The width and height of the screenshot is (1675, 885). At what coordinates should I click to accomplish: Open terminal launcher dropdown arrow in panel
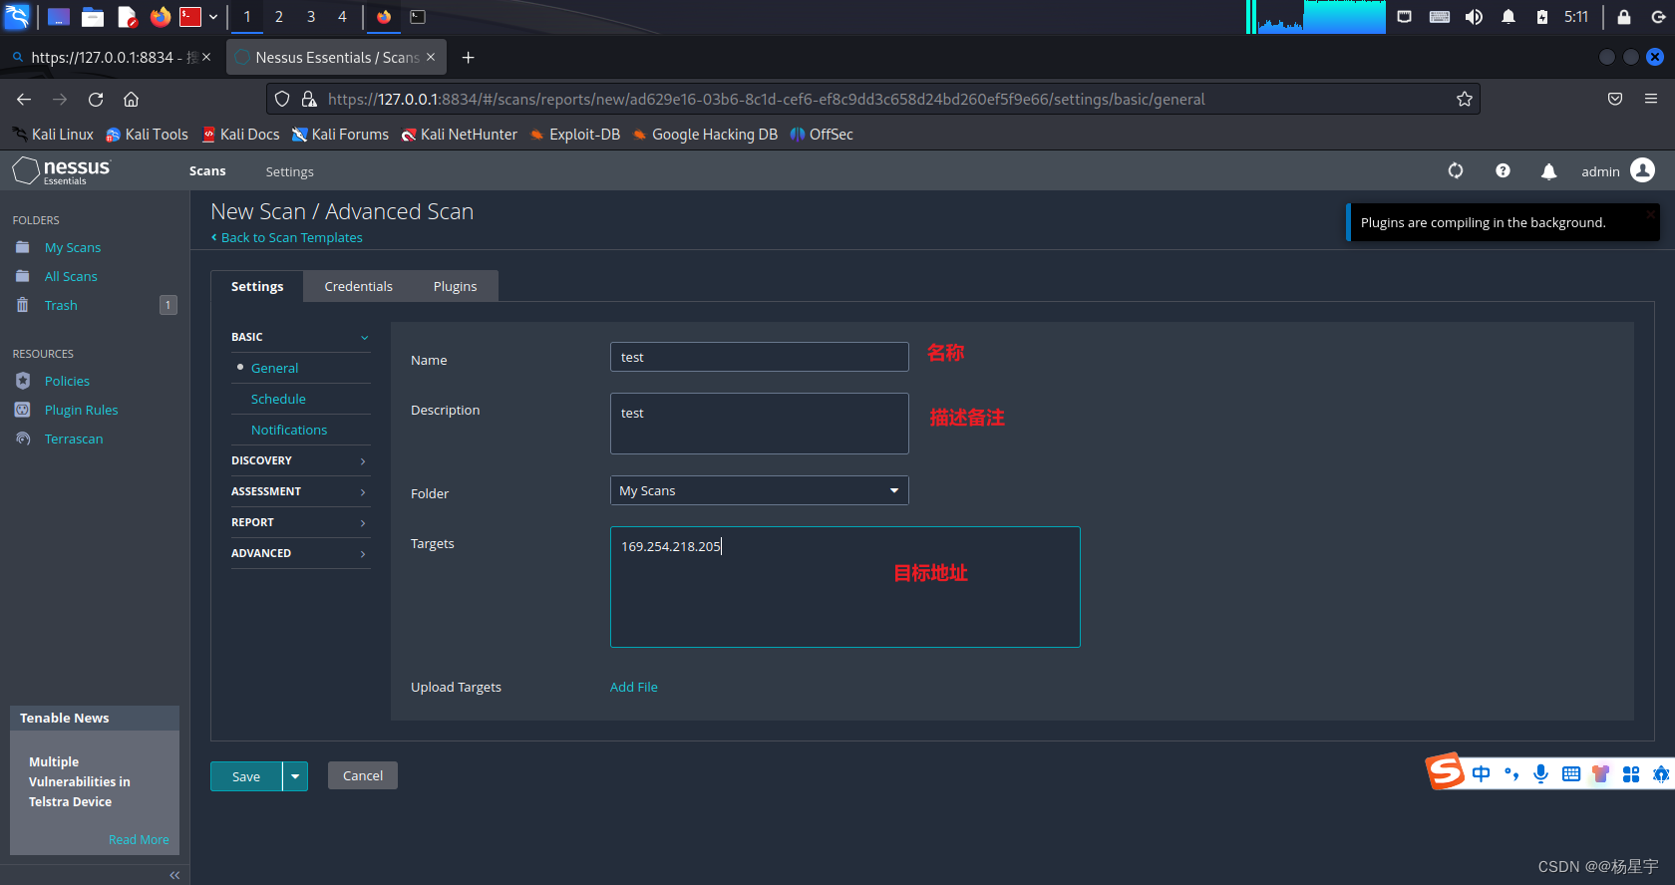tap(213, 16)
